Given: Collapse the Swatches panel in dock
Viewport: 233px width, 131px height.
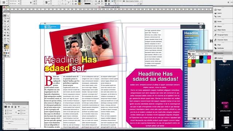Looking at the screenshot, I should [x=222, y=53].
